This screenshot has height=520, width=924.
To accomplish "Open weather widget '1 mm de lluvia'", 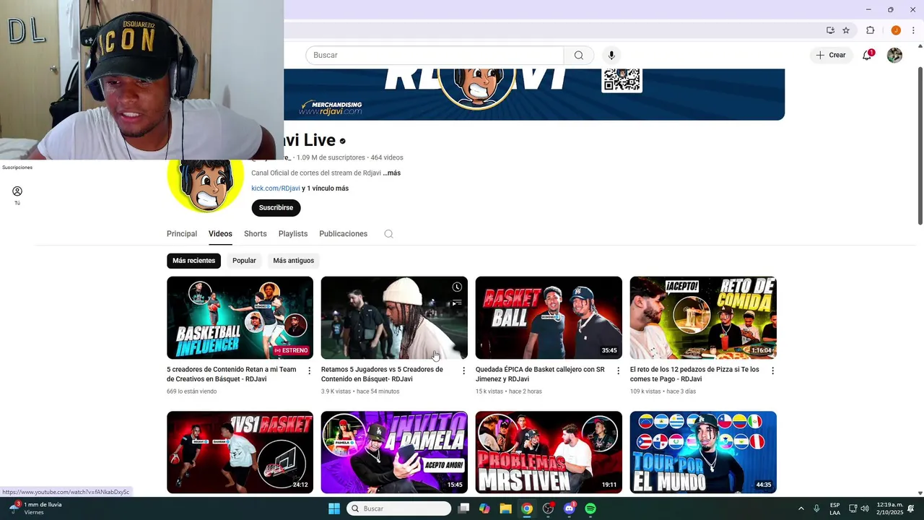I will pos(36,508).
